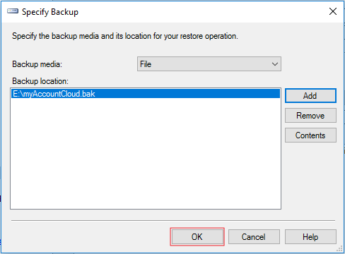Click the Specify Backup title bar icon

click(13, 11)
